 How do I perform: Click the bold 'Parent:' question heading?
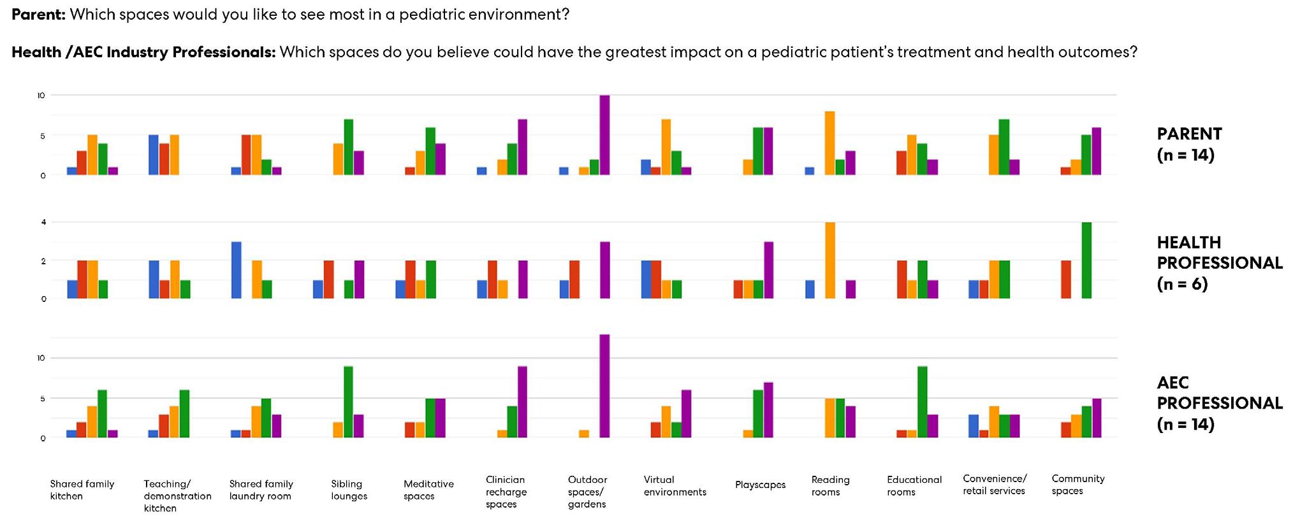(x=38, y=14)
